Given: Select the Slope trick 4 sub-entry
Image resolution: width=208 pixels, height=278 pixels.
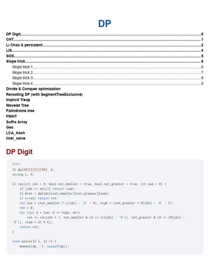Looking at the screenshot, I should (108, 83).
